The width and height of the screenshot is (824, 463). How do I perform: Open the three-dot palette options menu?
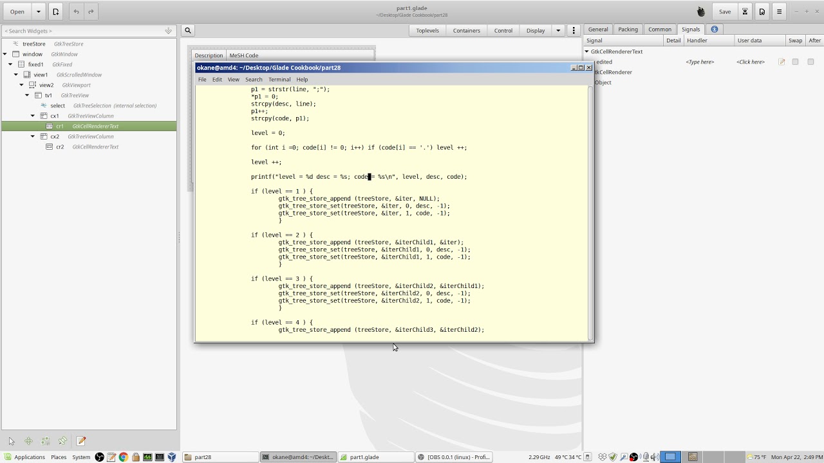(574, 30)
